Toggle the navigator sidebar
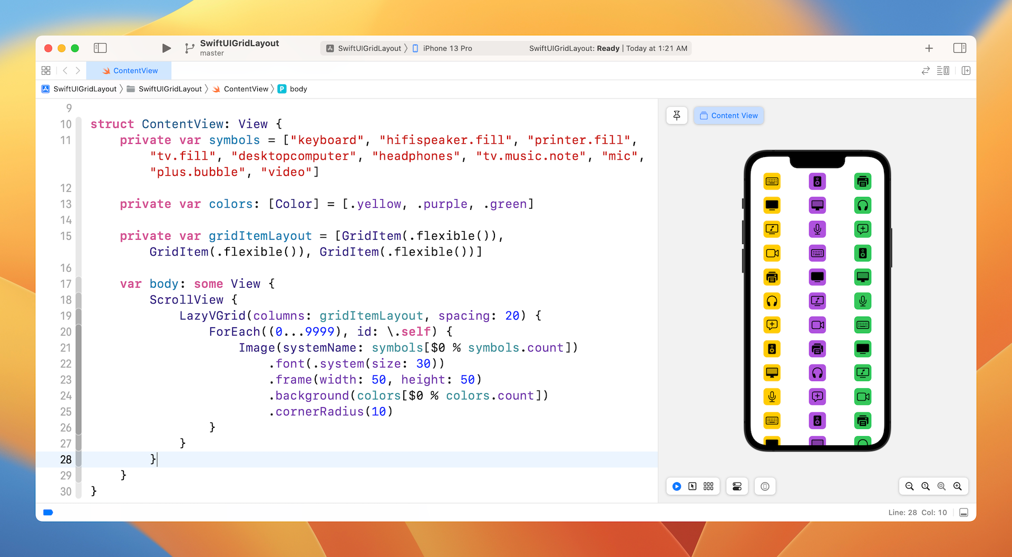1012x557 pixels. [x=100, y=48]
